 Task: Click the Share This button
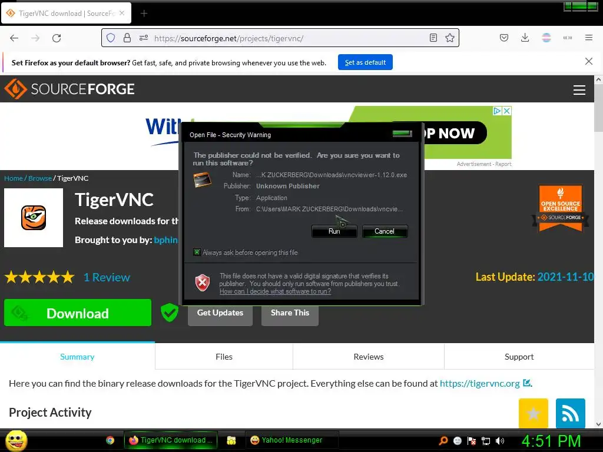pos(290,313)
